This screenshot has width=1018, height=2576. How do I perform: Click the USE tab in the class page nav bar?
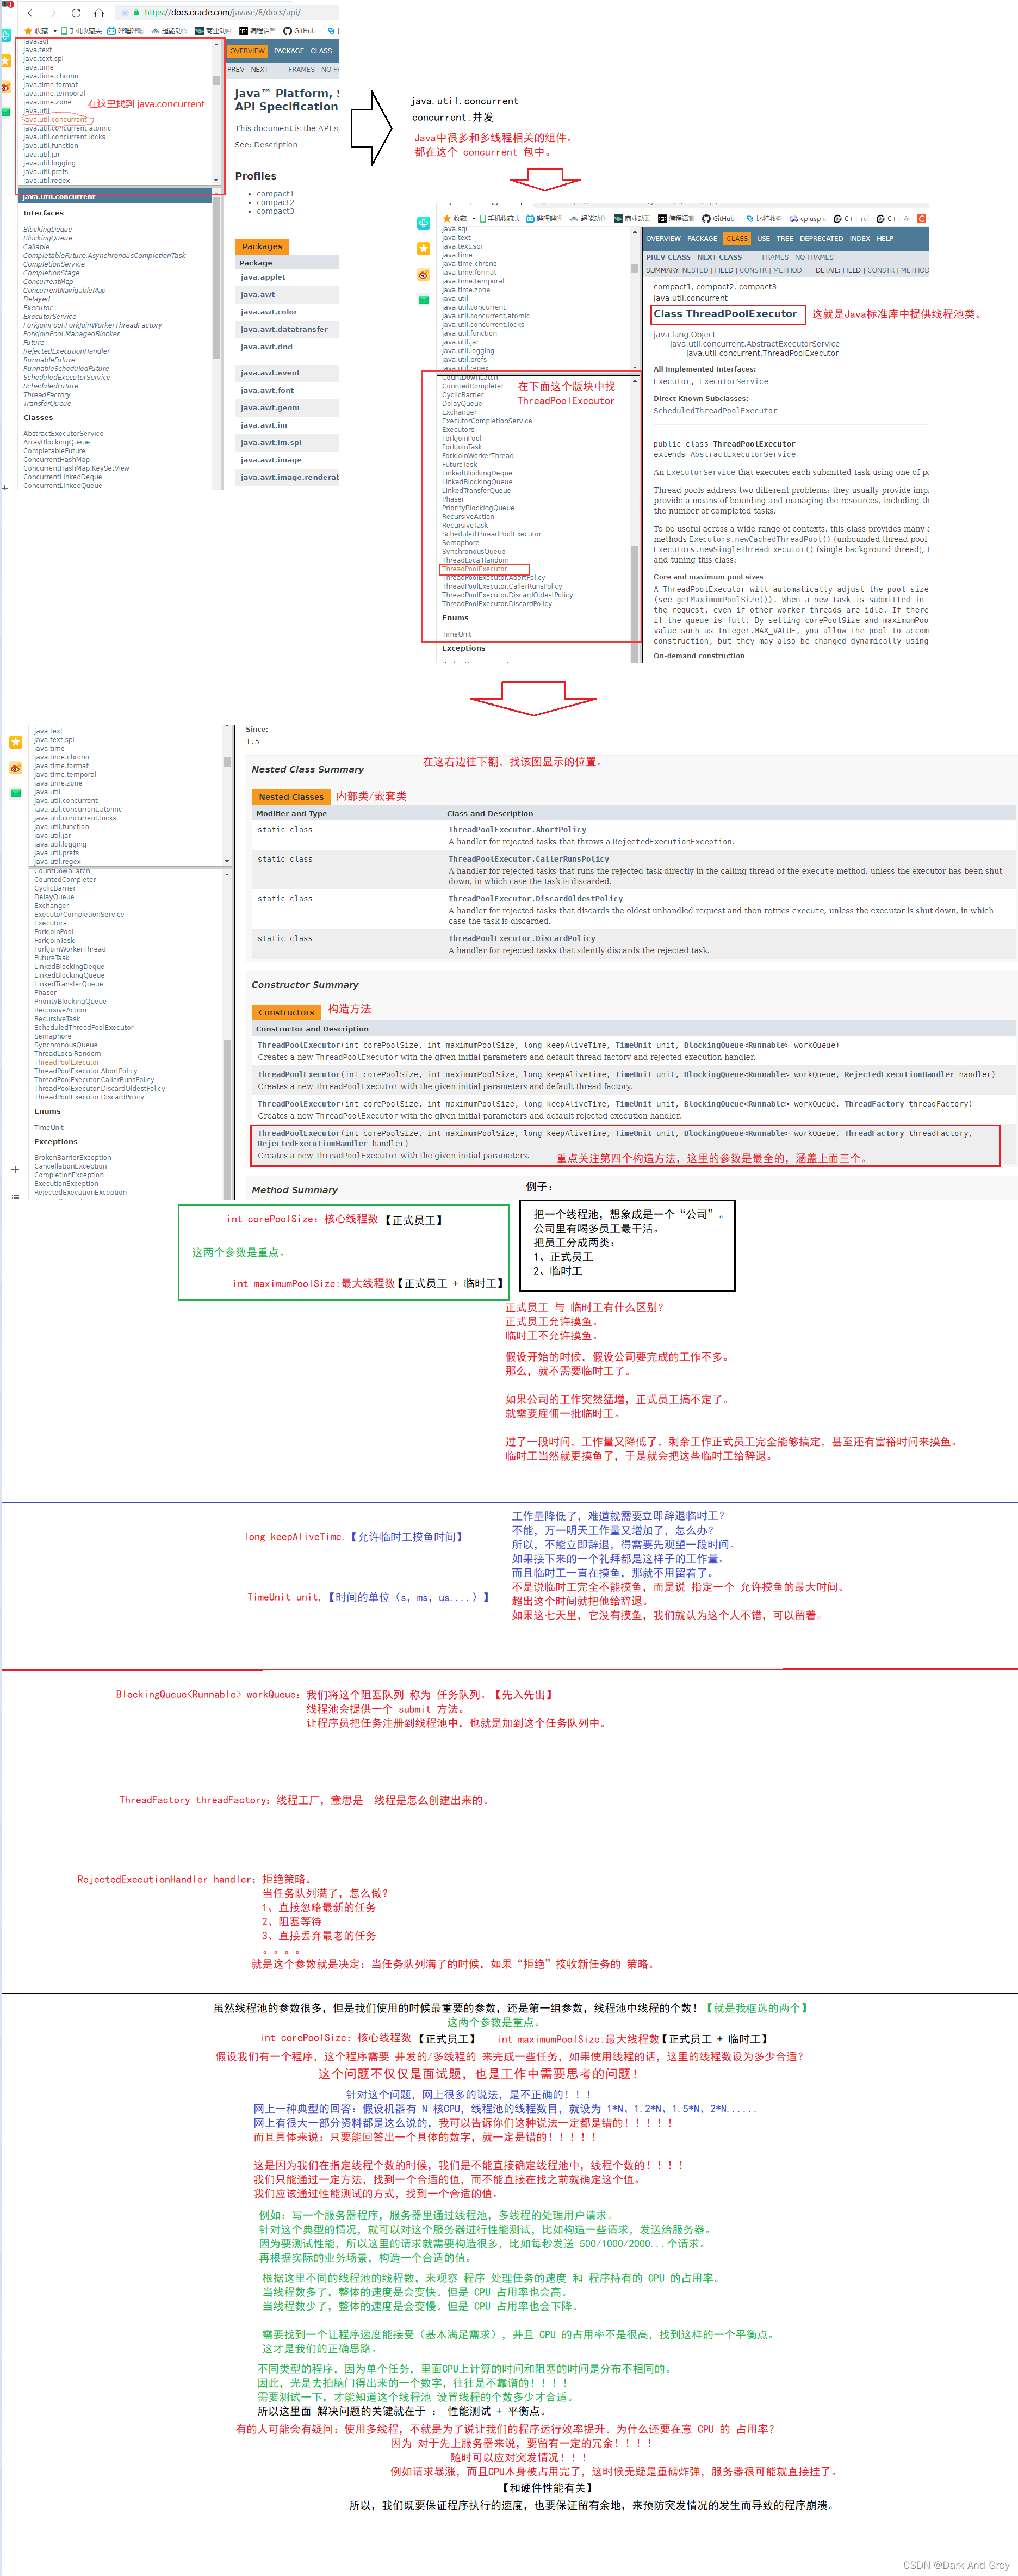(763, 238)
